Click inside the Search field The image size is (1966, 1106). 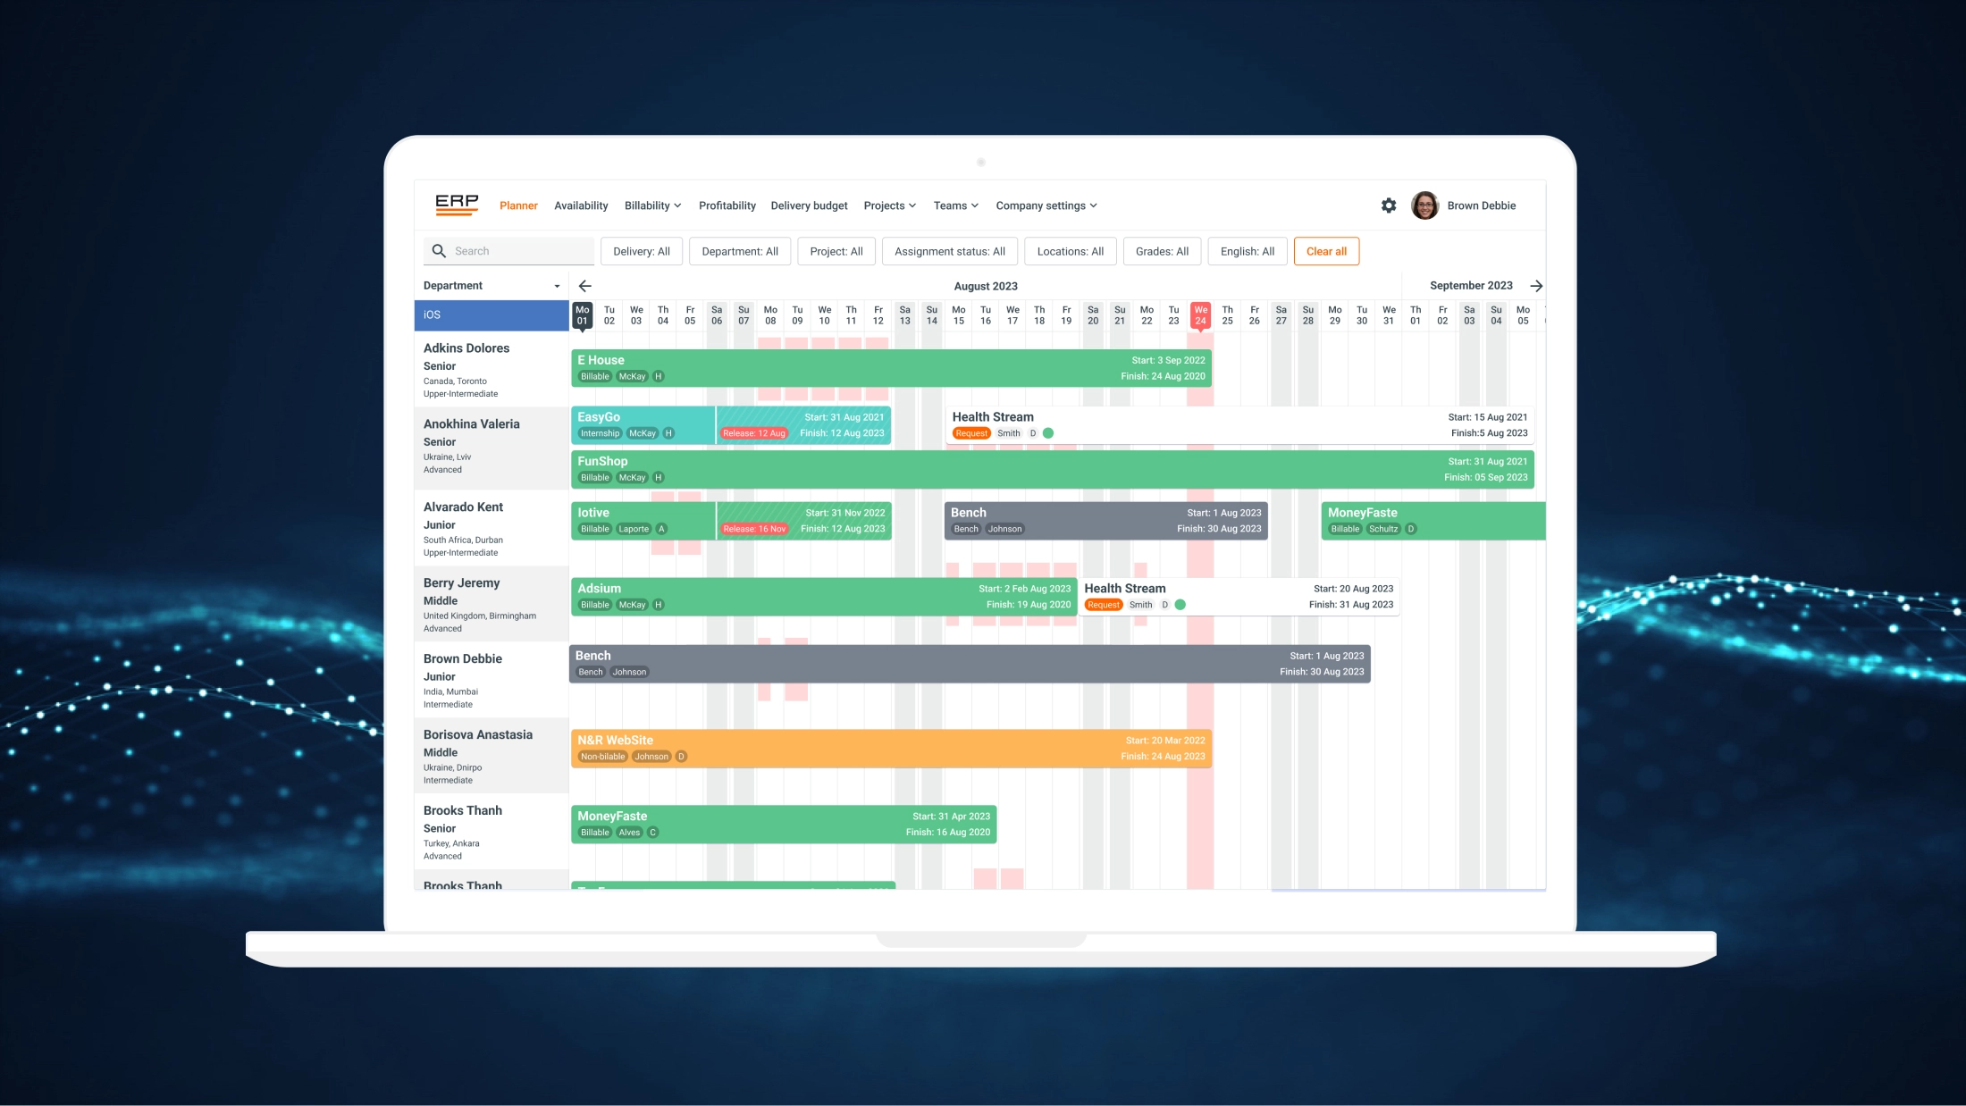pos(509,251)
